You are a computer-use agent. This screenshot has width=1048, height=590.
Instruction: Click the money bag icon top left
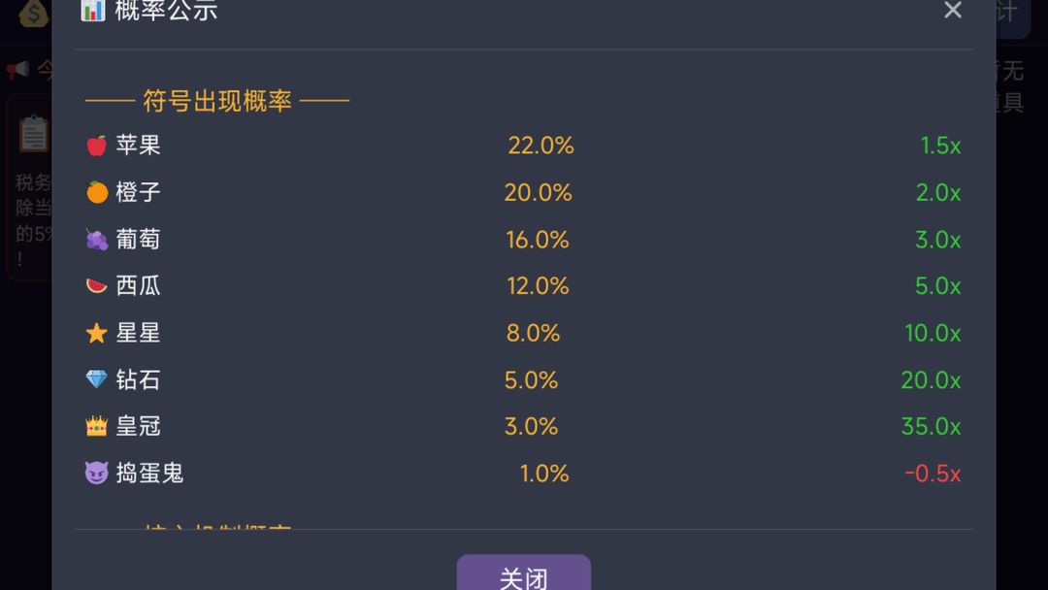pyautogui.click(x=33, y=16)
